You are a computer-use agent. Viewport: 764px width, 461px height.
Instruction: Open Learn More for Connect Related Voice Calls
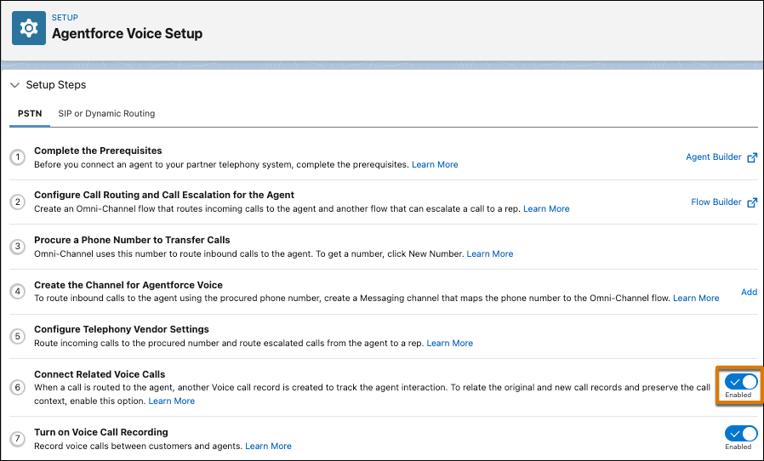click(172, 401)
